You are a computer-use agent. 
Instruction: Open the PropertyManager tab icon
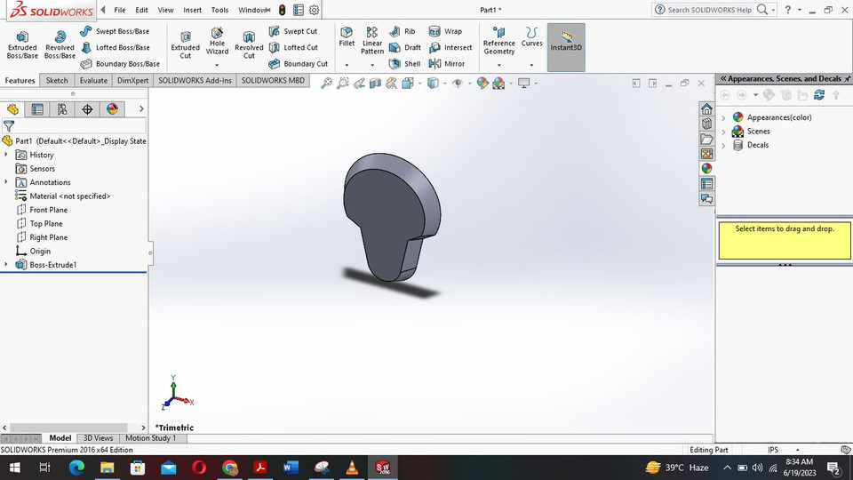point(37,109)
